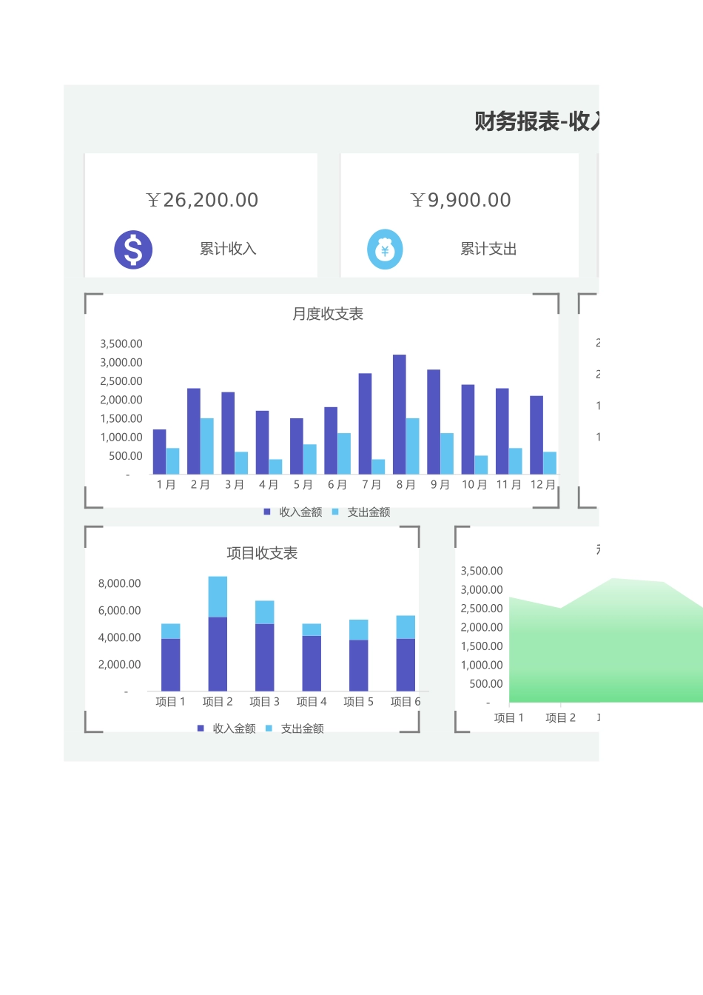Click the 项目 6 purple income segment

click(406, 665)
